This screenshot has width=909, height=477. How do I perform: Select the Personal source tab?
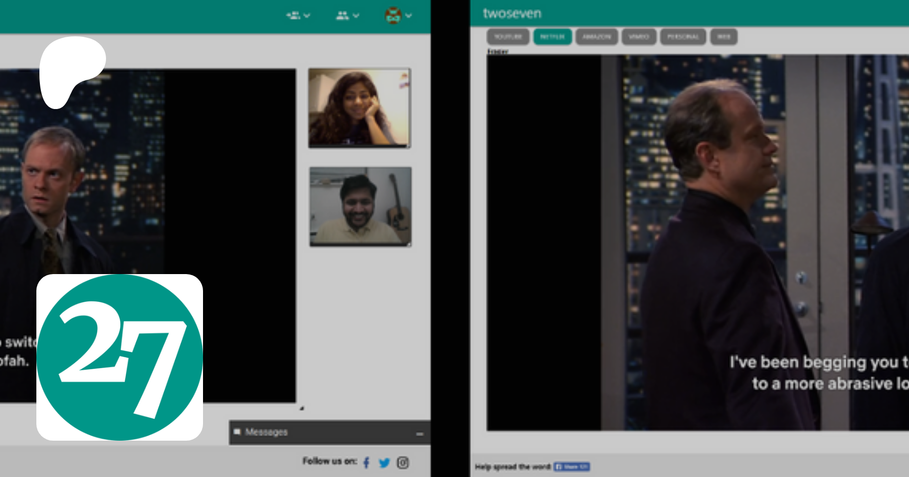coord(683,37)
